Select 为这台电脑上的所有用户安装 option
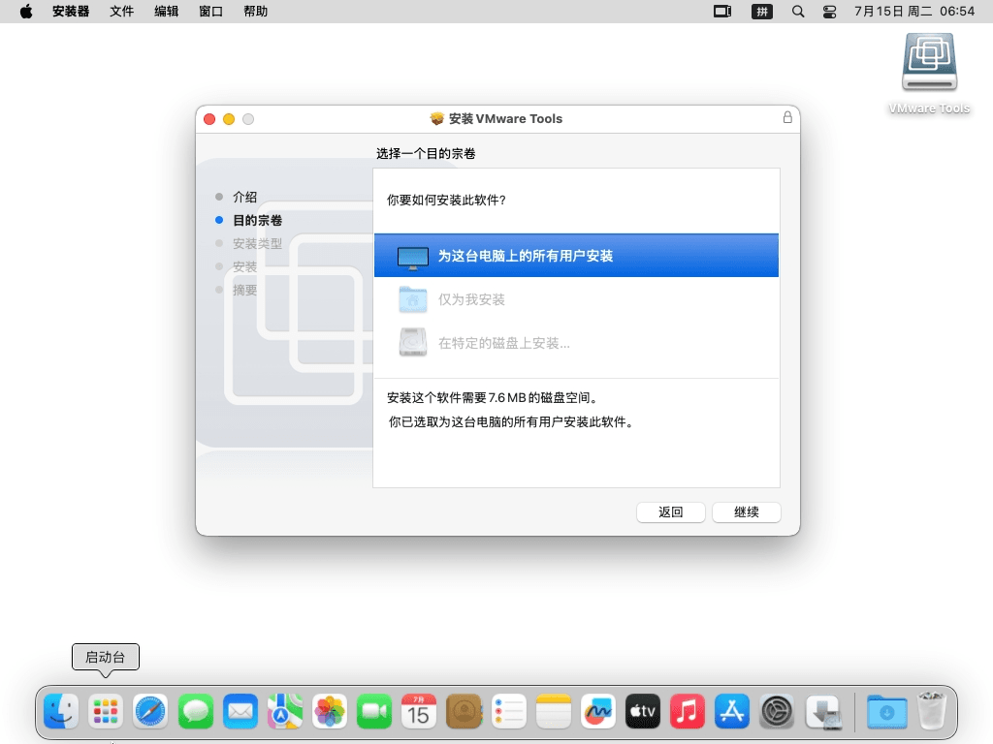 pos(576,256)
